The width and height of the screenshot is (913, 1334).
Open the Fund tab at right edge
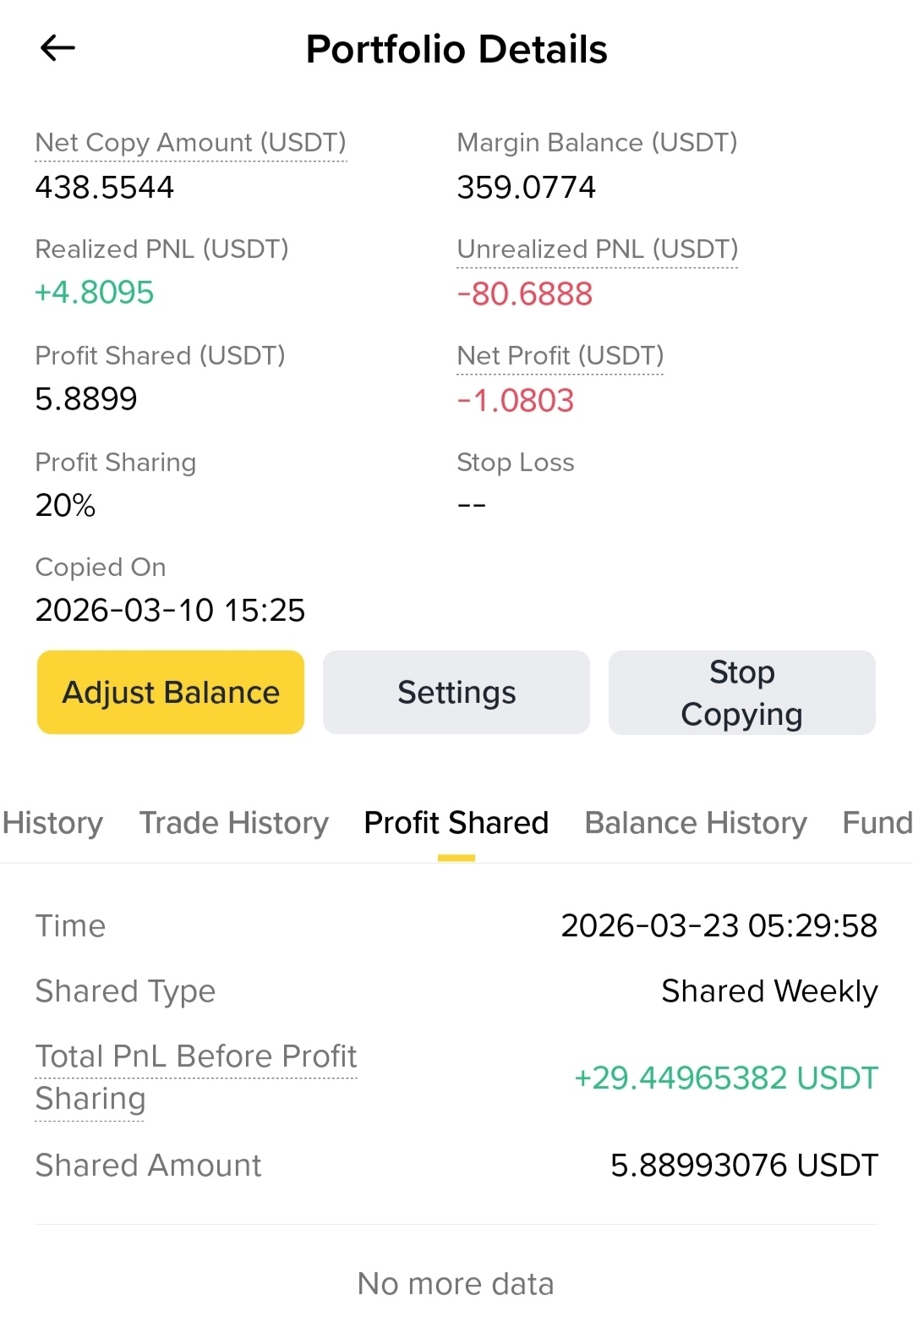click(877, 822)
